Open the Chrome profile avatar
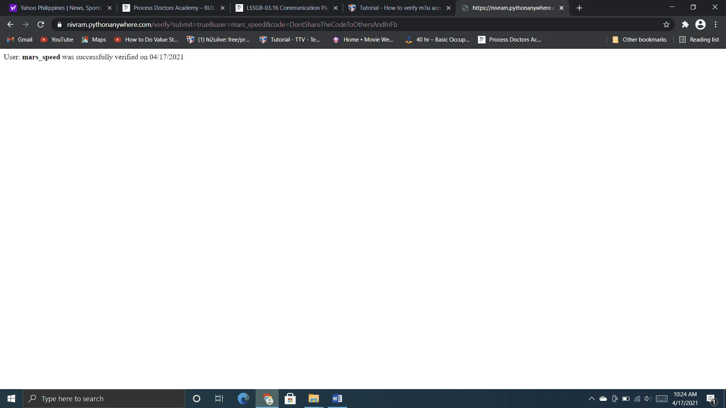726x408 pixels. coord(700,25)
